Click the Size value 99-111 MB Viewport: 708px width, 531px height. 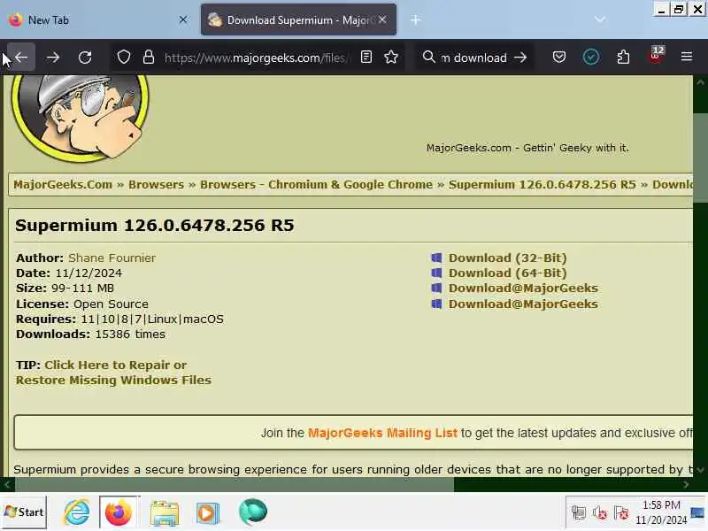pos(82,289)
